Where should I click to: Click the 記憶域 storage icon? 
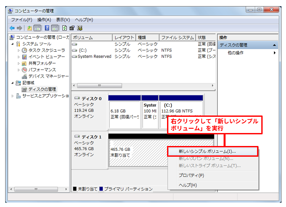pos(18,83)
